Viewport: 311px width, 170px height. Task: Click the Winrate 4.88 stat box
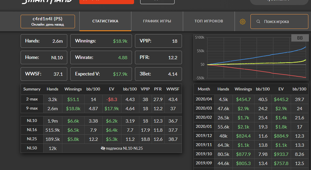point(101,57)
